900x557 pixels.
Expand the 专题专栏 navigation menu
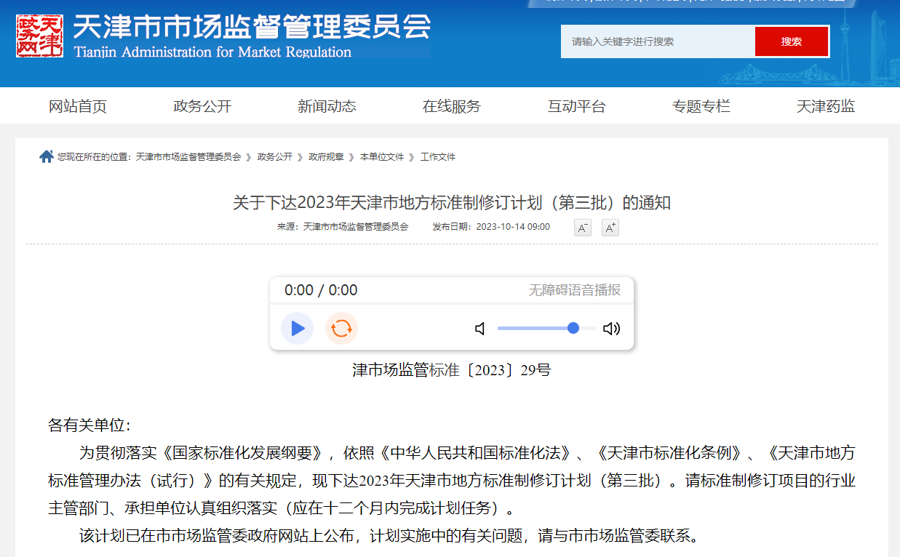(701, 107)
